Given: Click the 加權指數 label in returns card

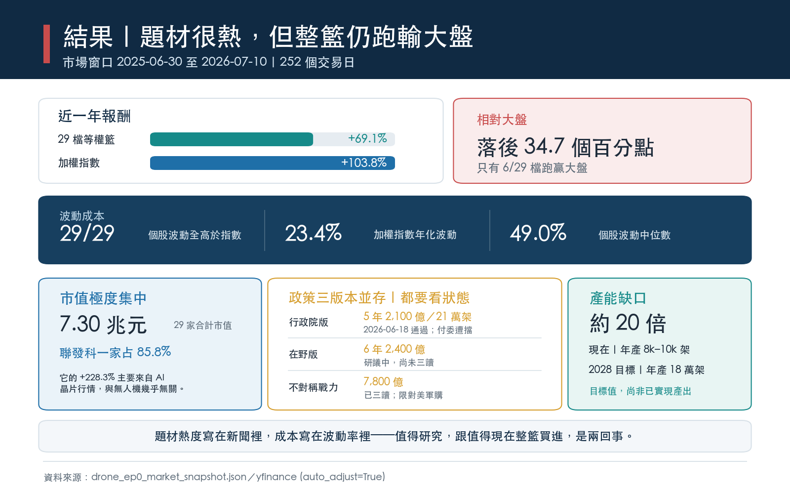Looking at the screenshot, I should click(x=79, y=163).
